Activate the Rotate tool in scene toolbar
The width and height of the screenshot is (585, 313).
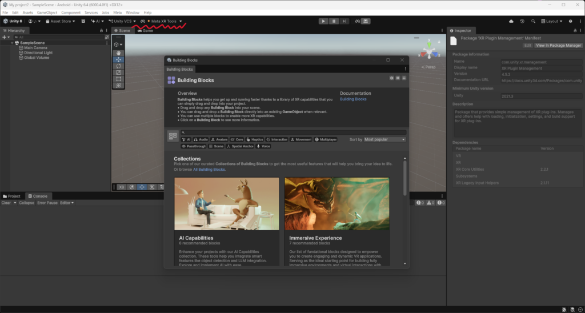[119, 66]
